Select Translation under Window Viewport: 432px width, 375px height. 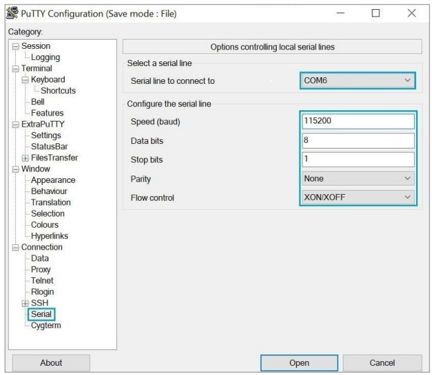51,203
